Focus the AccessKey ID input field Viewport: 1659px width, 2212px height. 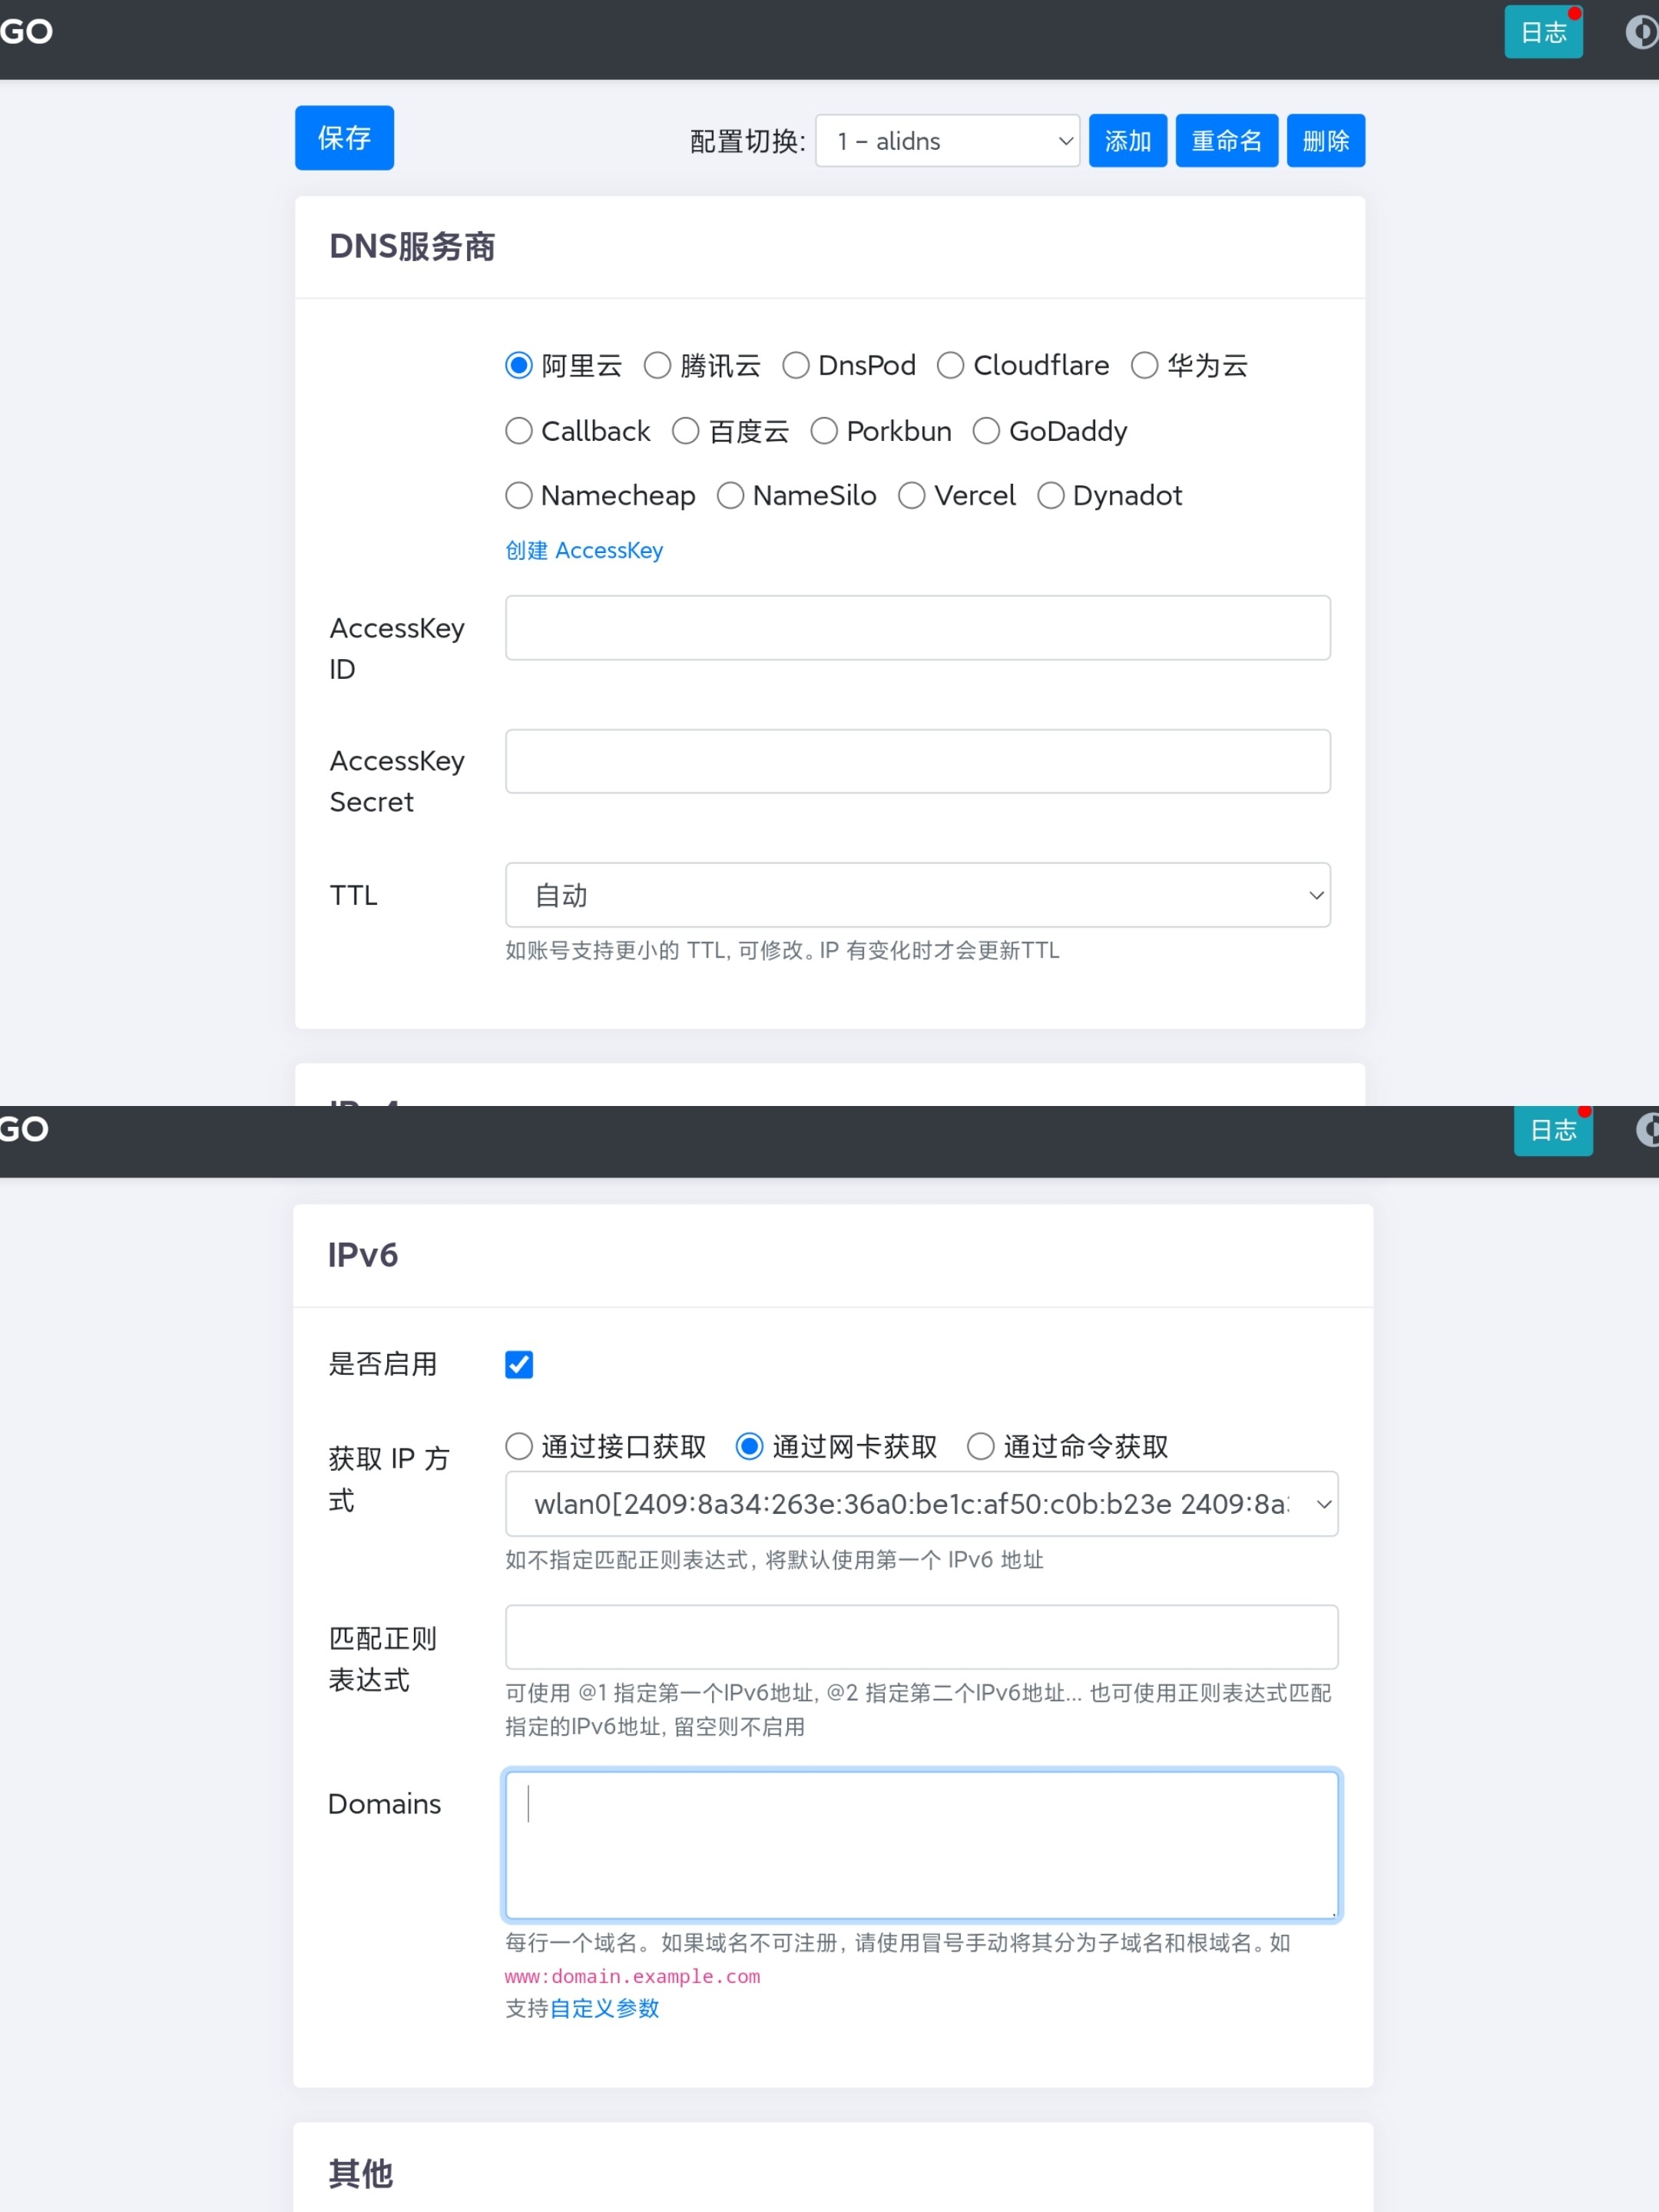pyautogui.click(x=917, y=628)
